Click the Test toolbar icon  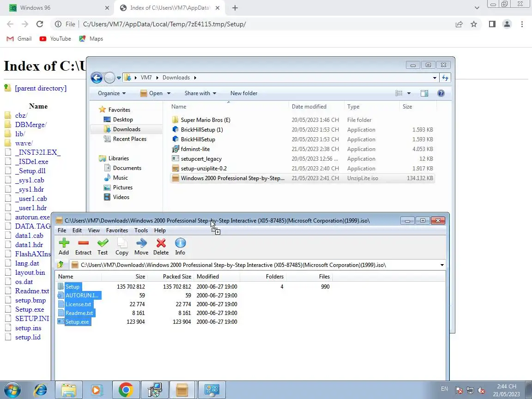tap(103, 246)
